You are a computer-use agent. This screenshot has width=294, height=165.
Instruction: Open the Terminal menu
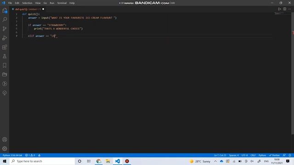tap(62, 3)
